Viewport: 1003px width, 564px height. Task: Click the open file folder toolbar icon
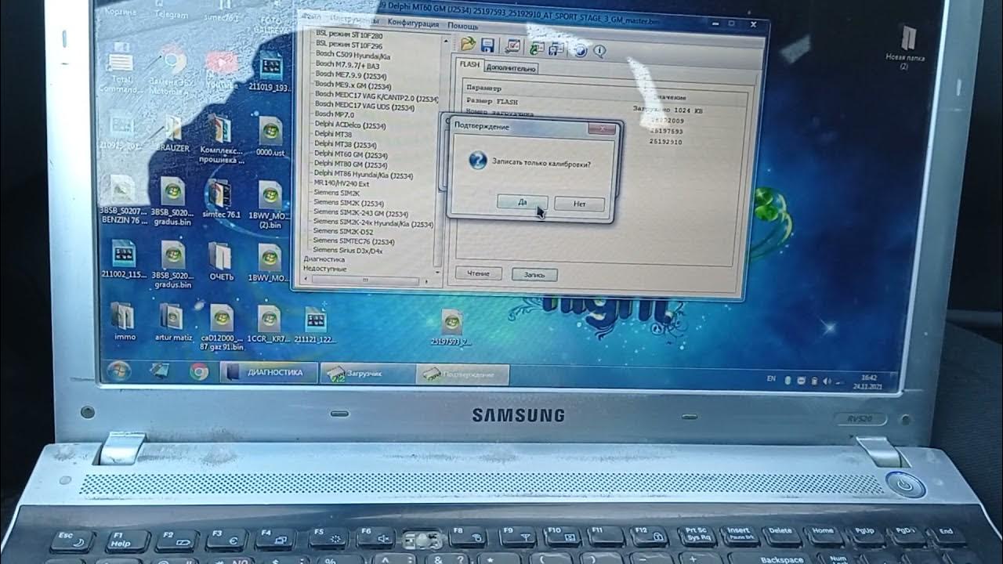click(x=468, y=44)
